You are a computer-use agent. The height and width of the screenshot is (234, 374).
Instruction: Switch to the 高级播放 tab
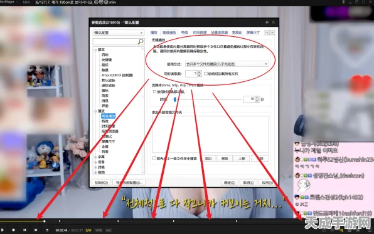[169, 33]
